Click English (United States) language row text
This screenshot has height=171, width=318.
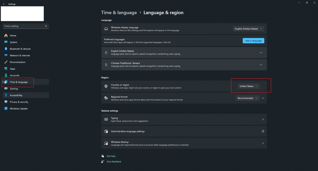click(x=122, y=51)
